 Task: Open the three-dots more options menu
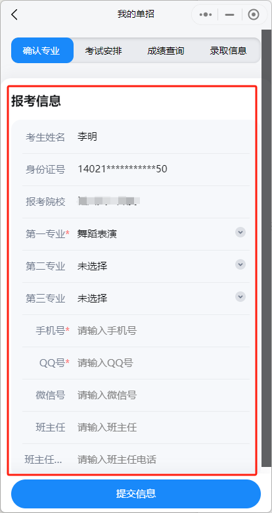click(x=206, y=14)
